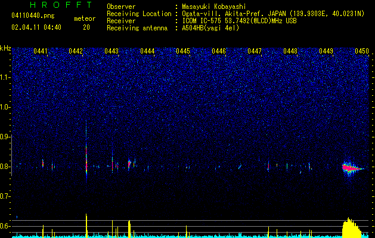Screen dimensions: 375x238
Task: Click the Receiving antenna label
Action: click(x=137, y=28)
